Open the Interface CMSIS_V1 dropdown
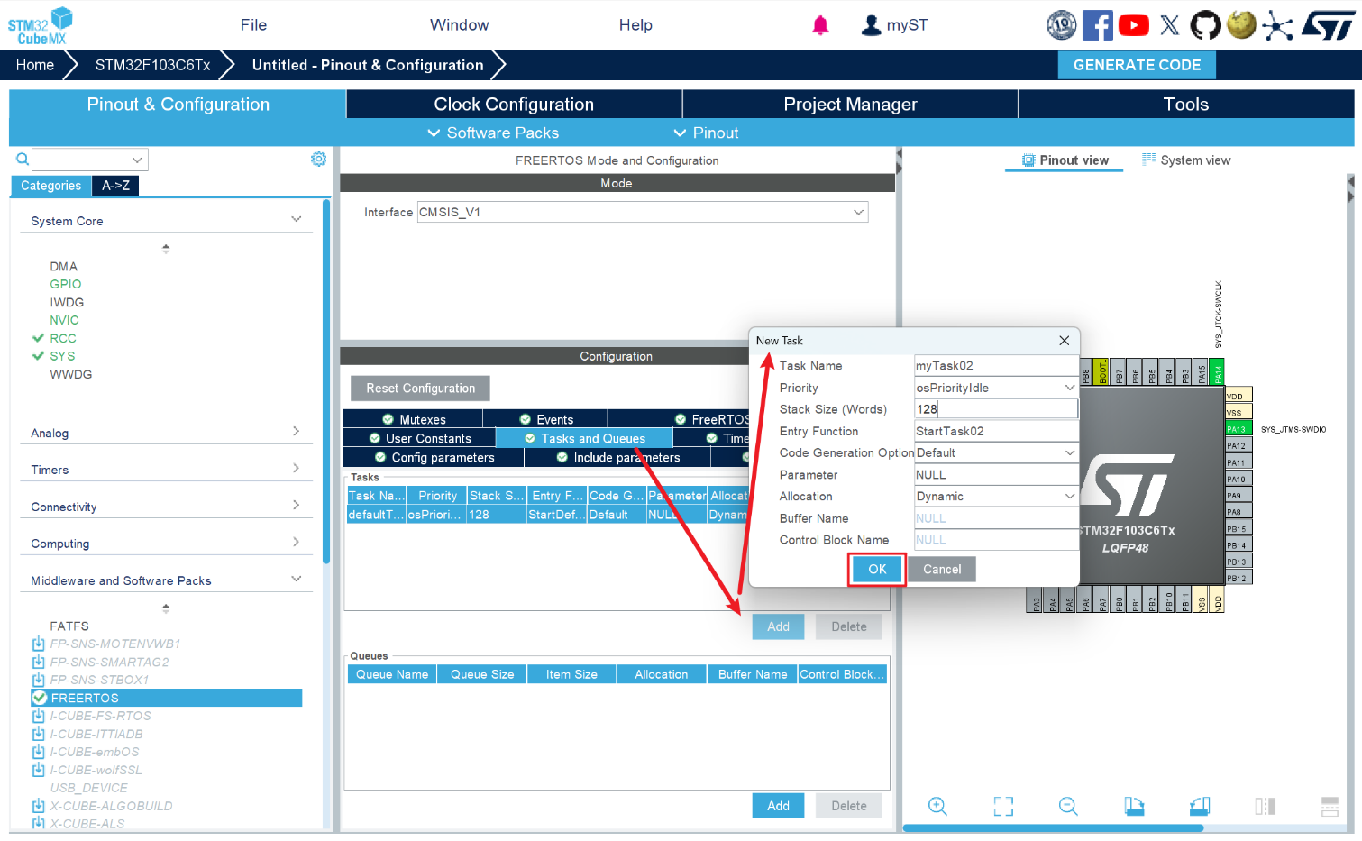Screen dimensions: 1362x841 [x=642, y=212]
